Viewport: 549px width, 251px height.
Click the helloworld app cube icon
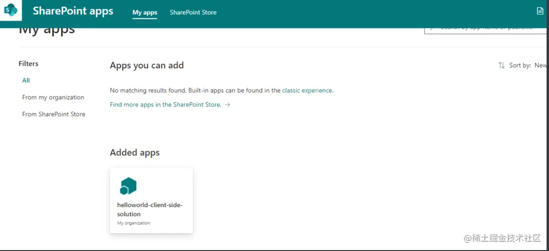point(128,186)
